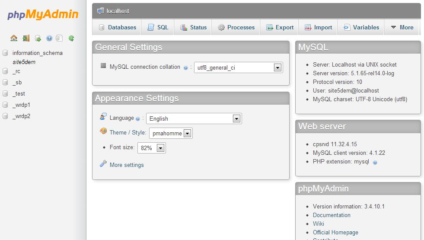Open the Variables tab

[361, 27]
